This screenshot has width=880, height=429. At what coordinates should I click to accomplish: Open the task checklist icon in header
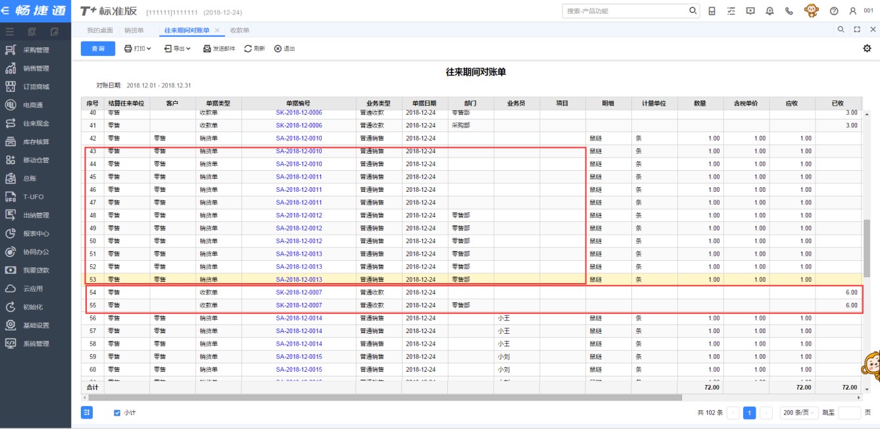click(731, 11)
